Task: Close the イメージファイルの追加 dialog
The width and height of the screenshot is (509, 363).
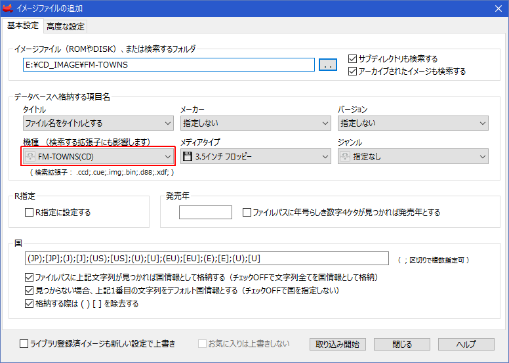Action: coord(499,8)
